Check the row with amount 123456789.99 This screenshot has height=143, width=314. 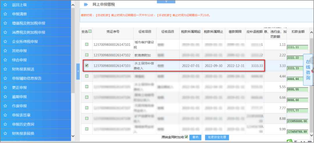(x=87, y=129)
